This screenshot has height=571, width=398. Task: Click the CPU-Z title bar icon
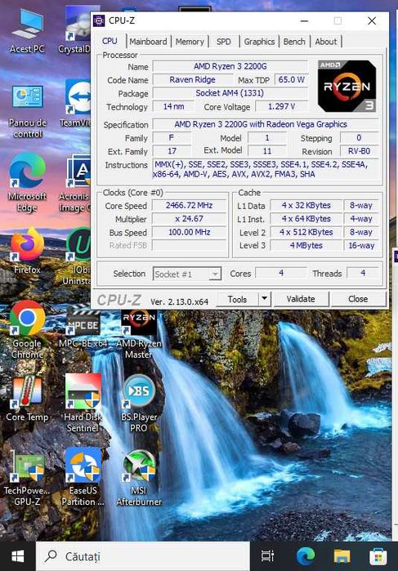tap(99, 20)
